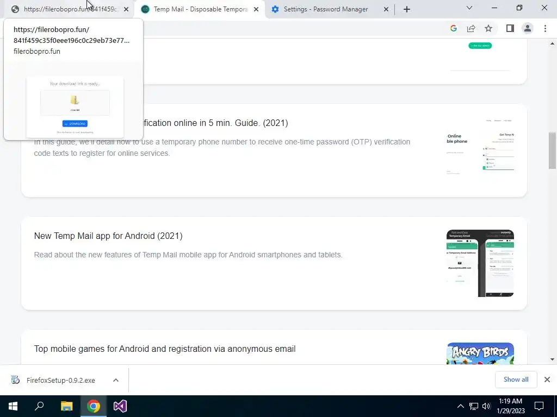The image size is (557, 417).
Task: Toggle the browser side panel
Action: [510, 28]
